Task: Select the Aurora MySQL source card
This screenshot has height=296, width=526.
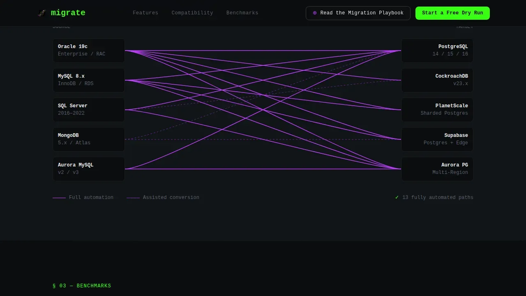Action: click(x=89, y=169)
